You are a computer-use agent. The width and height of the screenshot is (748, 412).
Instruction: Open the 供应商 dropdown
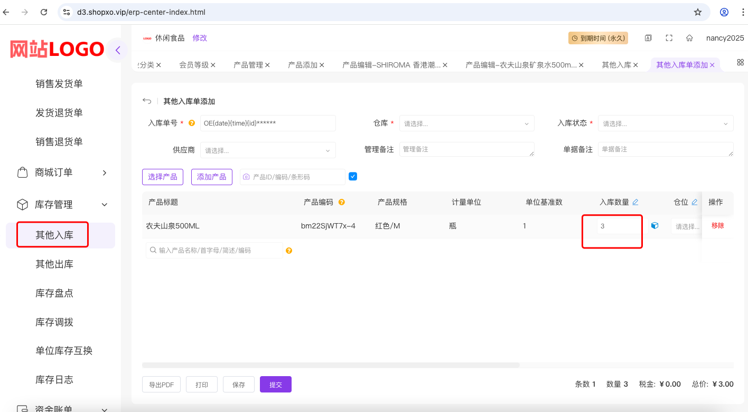point(268,150)
